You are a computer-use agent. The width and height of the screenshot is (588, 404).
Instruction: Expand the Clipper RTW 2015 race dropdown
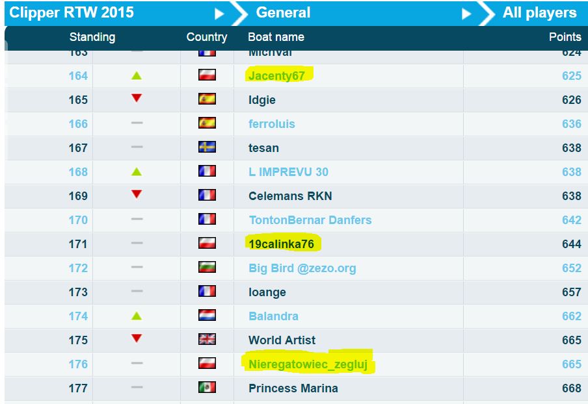coord(219,14)
